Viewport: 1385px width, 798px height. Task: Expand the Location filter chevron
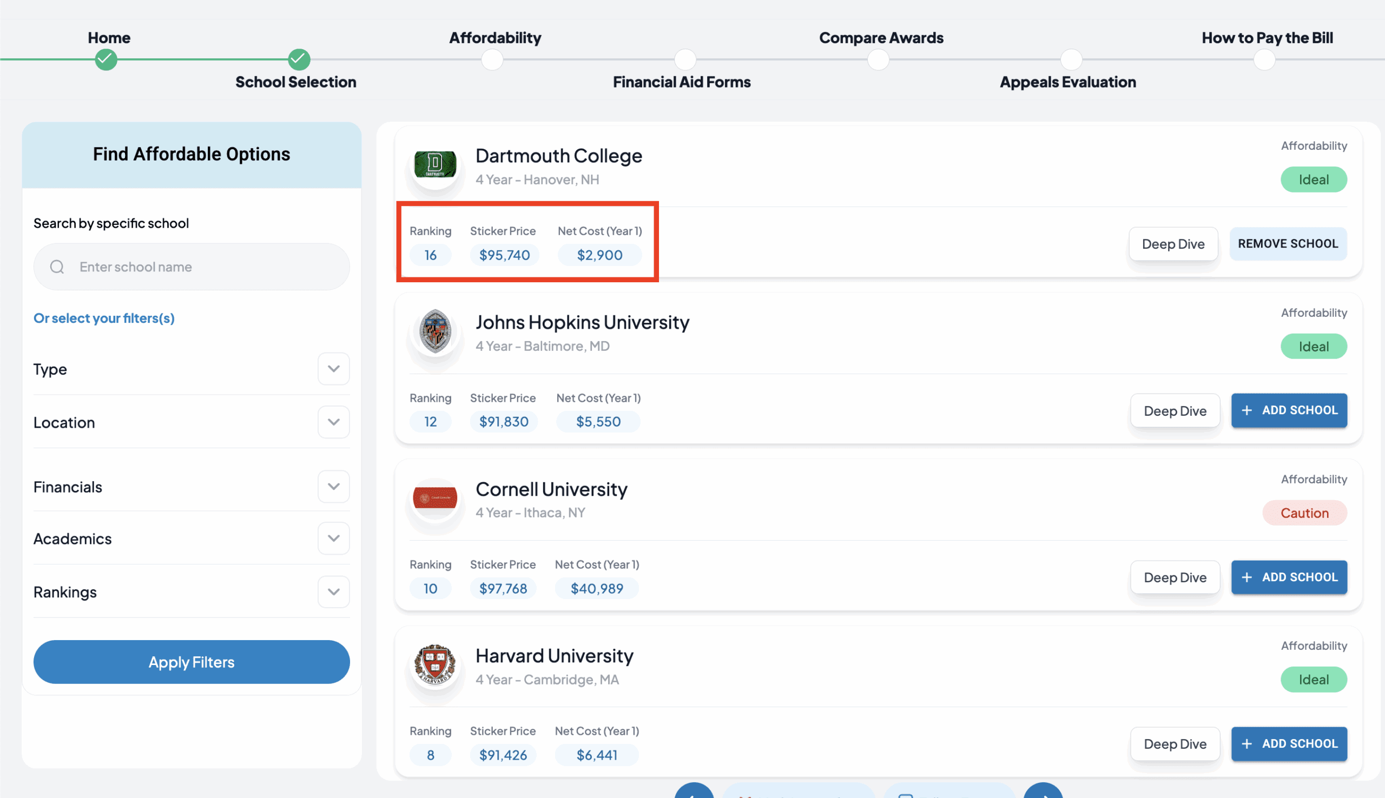(x=333, y=422)
